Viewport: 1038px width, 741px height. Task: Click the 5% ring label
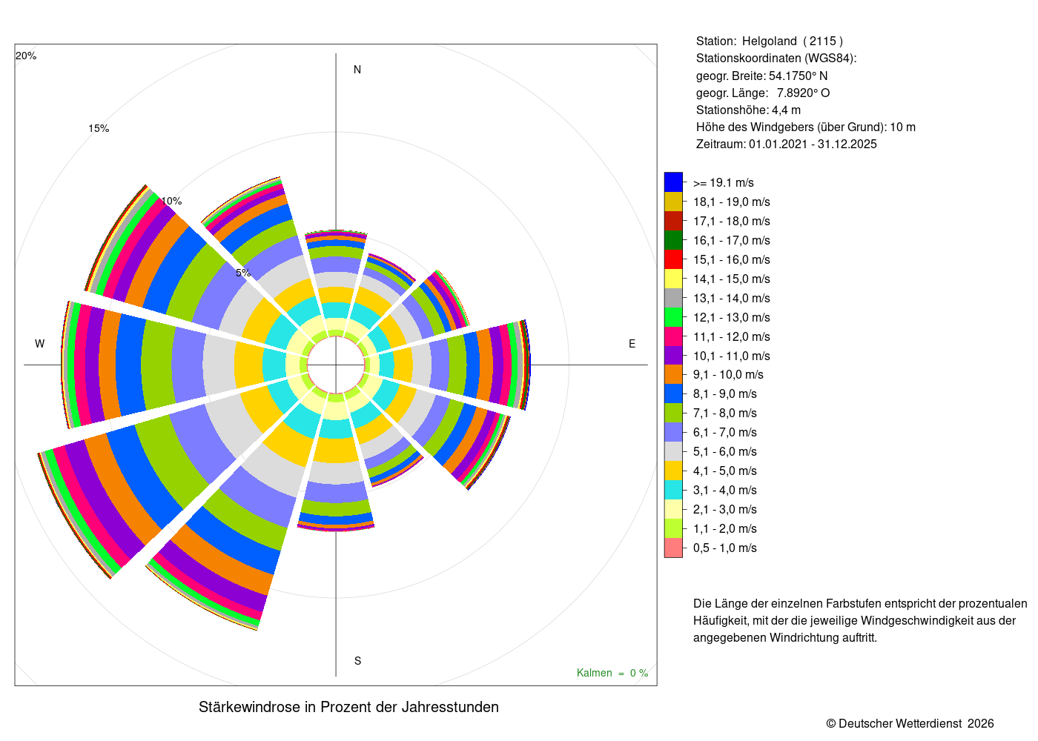point(243,273)
